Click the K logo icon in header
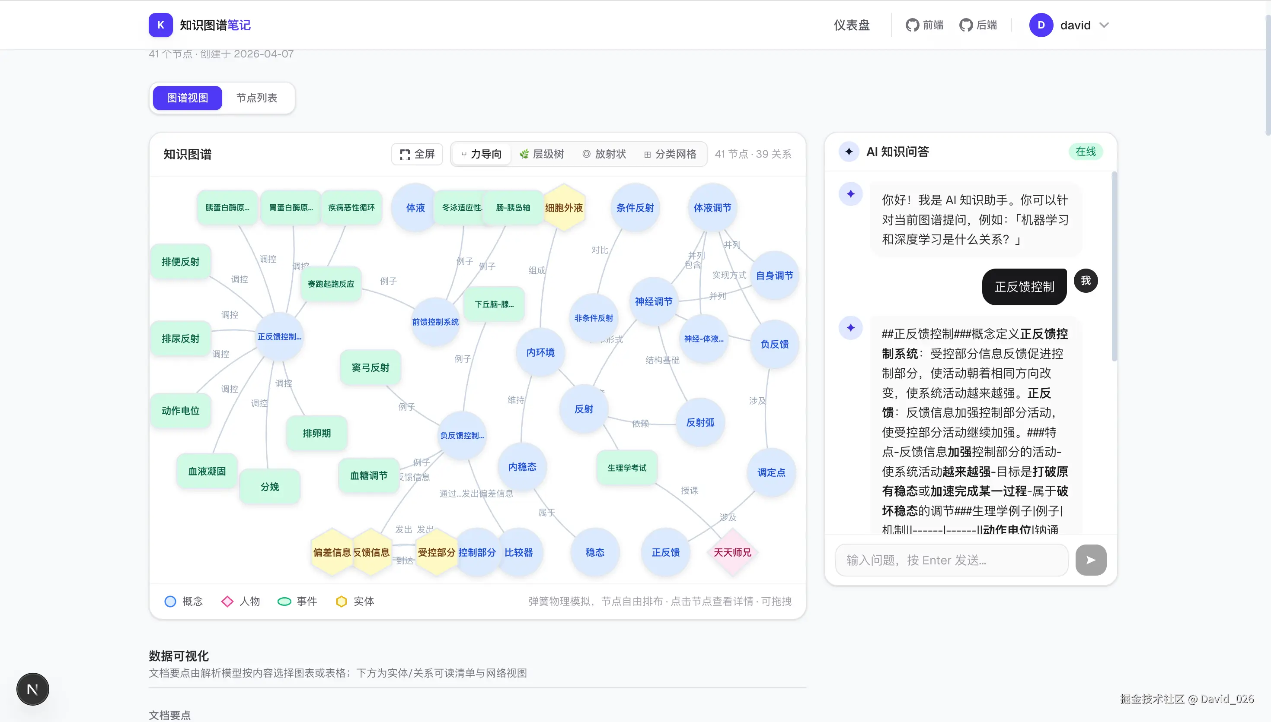 pos(160,25)
